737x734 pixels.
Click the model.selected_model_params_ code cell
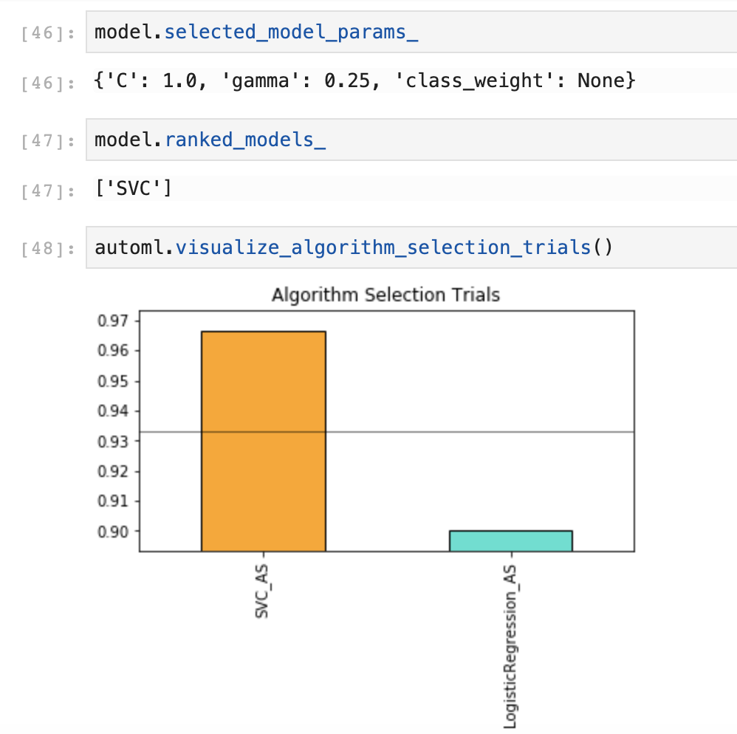pyautogui.click(x=411, y=33)
